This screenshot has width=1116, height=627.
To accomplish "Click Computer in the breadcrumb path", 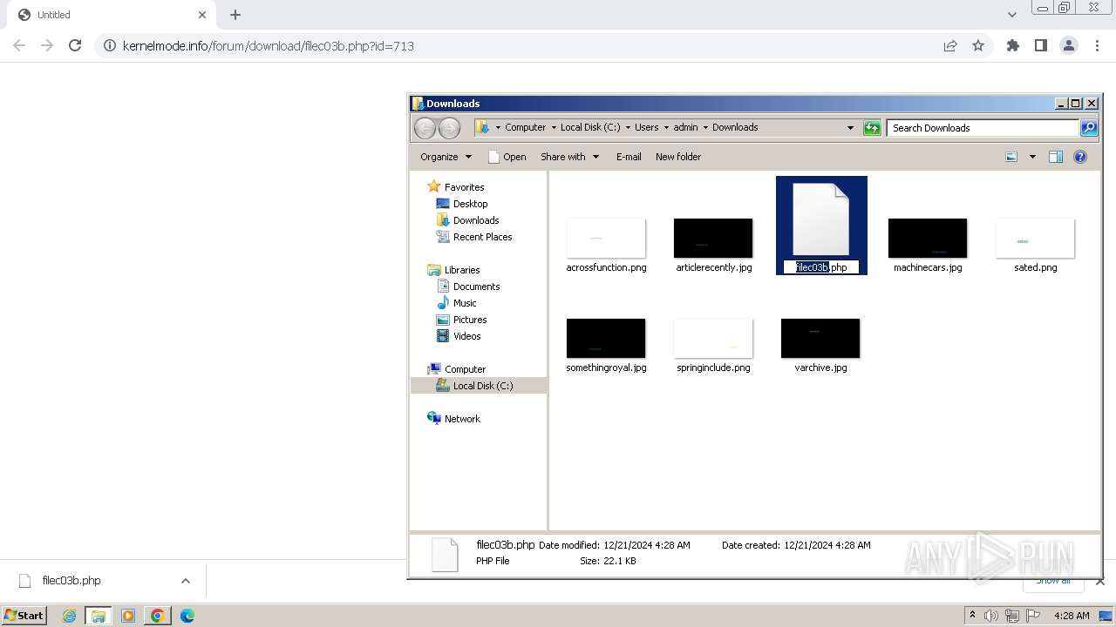I will click(525, 127).
